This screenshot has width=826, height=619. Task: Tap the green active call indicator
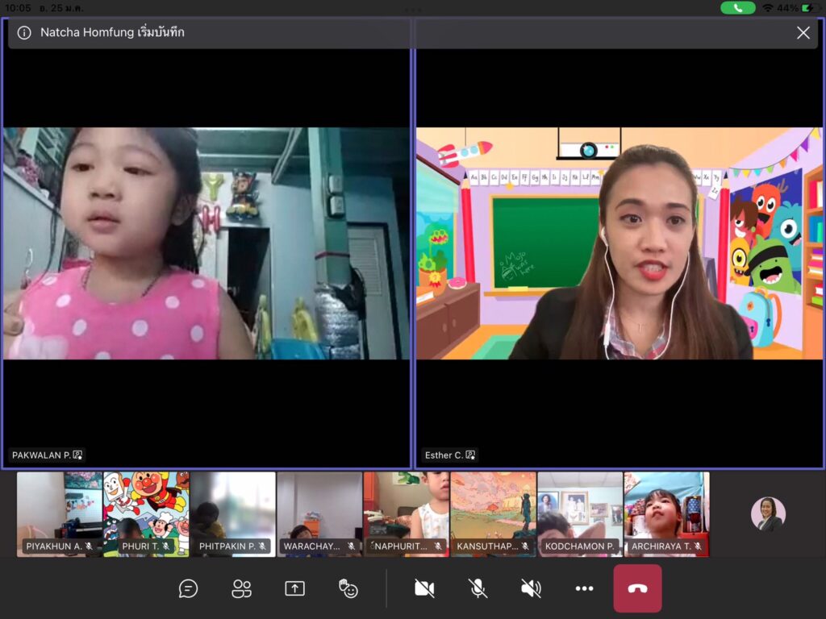tap(738, 7)
